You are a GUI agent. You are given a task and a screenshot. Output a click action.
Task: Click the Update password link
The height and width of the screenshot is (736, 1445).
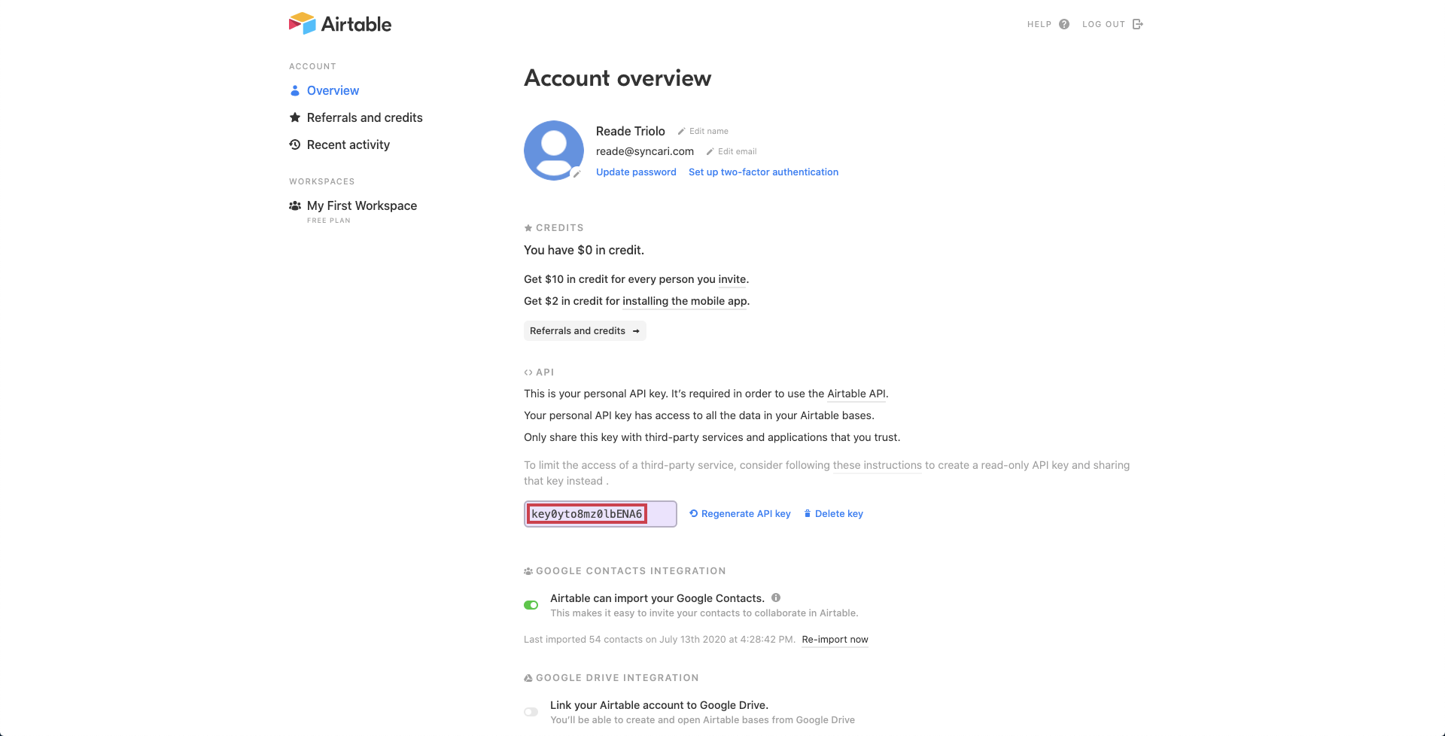pyautogui.click(x=636, y=172)
